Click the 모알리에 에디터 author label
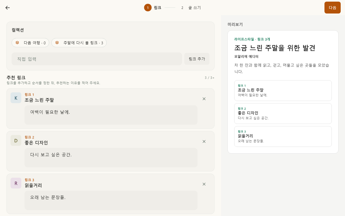The height and width of the screenshot is (216, 345). click(246, 56)
